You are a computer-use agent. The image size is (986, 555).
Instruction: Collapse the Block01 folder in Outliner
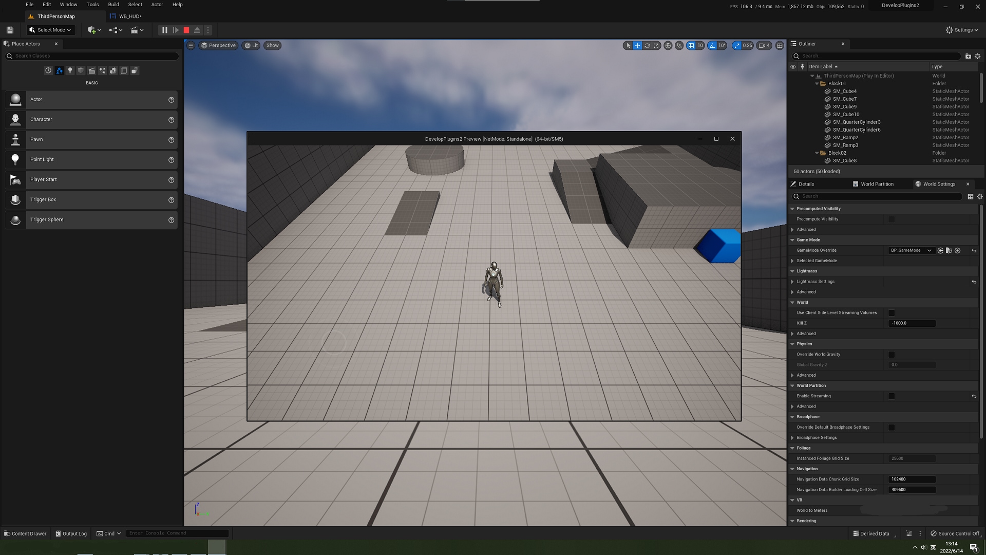pyautogui.click(x=817, y=84)
